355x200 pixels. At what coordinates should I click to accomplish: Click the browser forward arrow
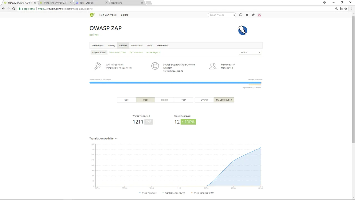8,9
